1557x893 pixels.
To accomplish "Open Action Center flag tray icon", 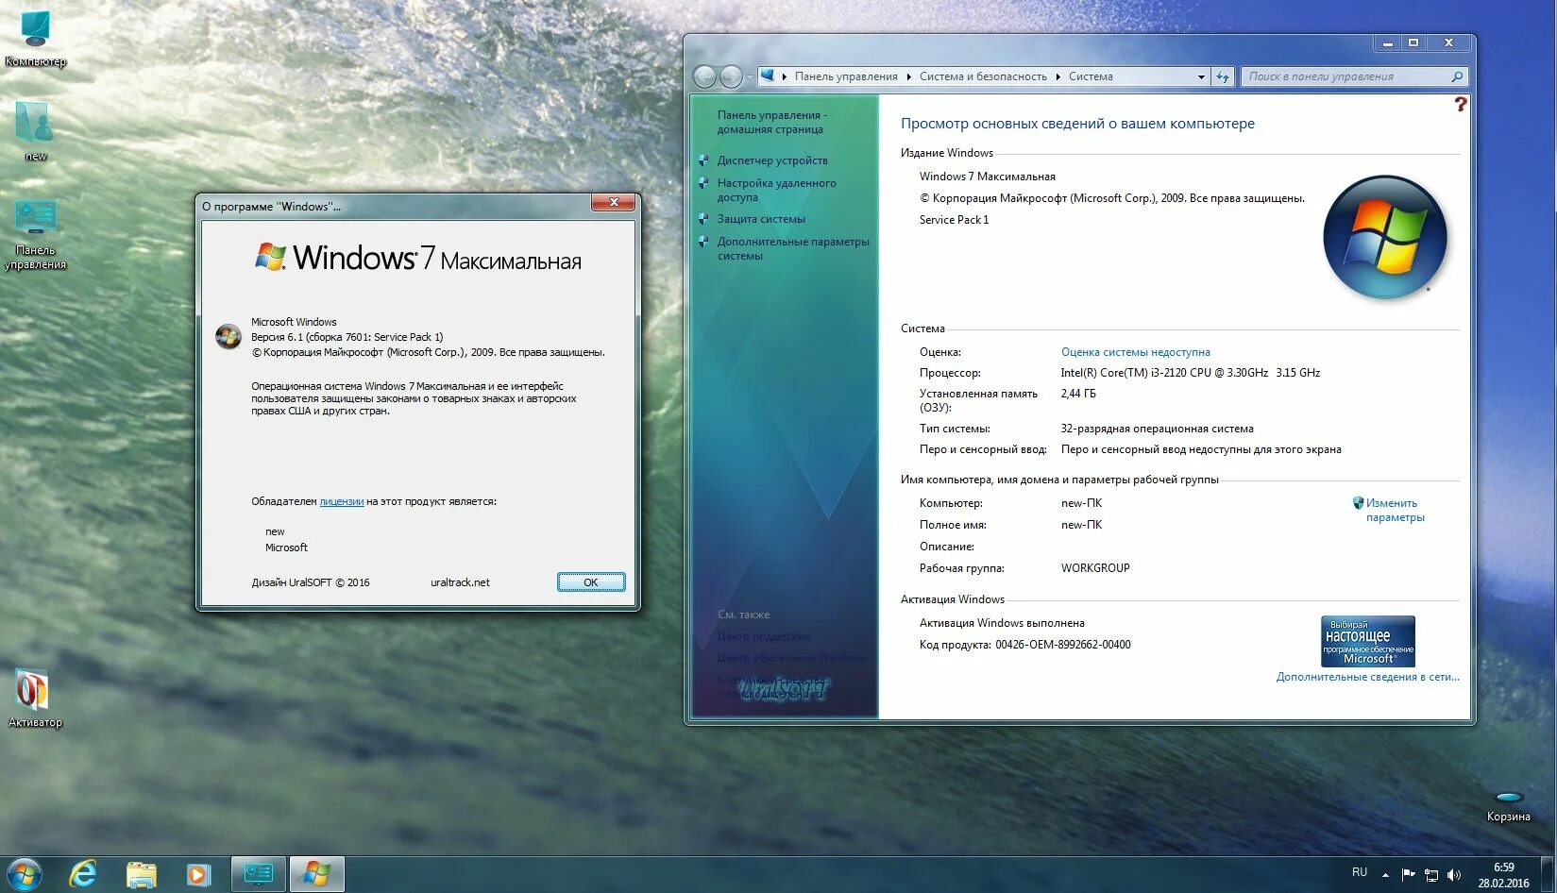I will pos(1408,875).
